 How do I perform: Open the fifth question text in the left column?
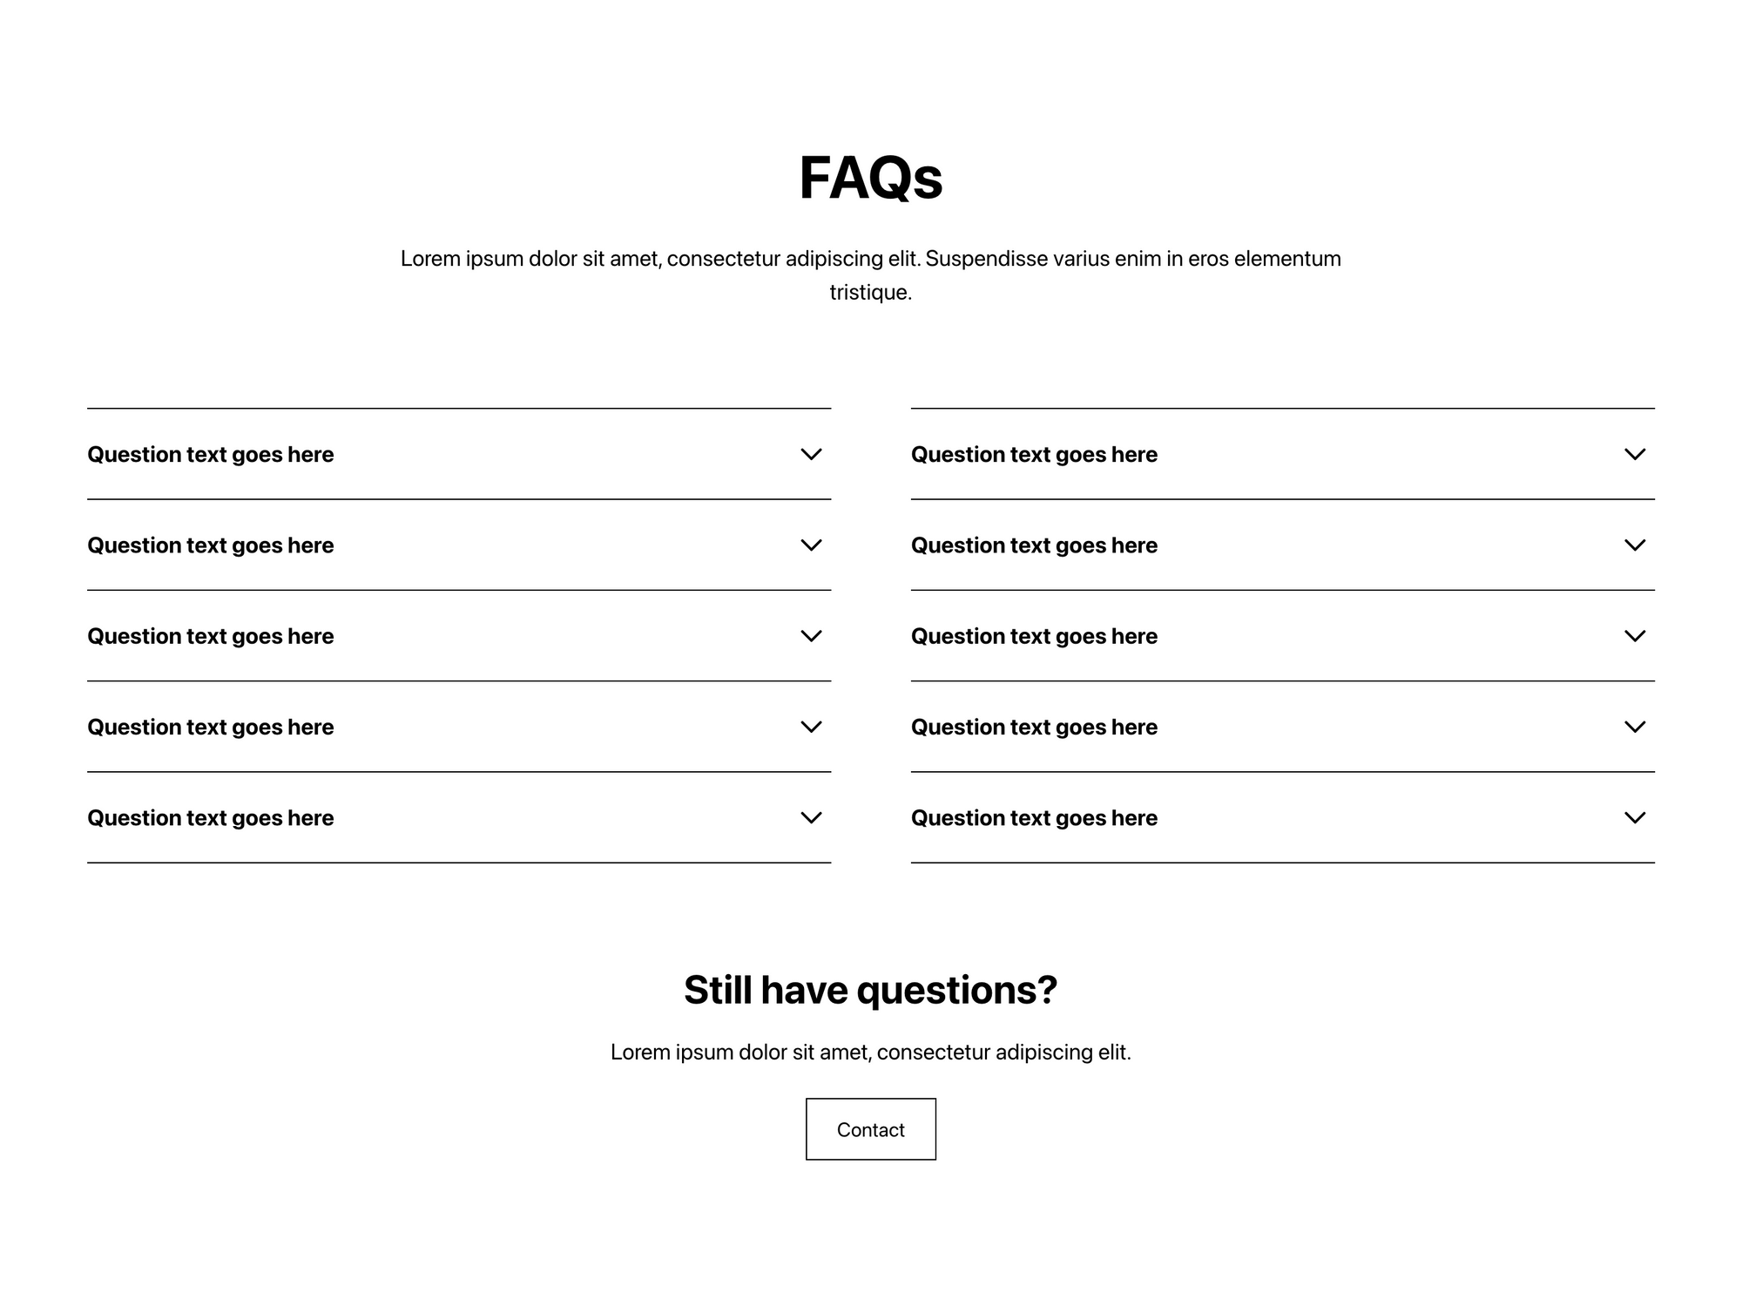[x=211, y=818]
